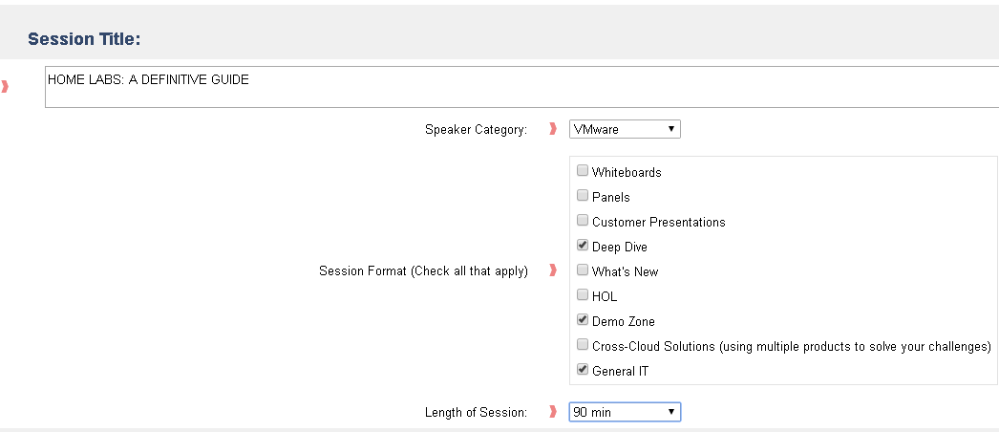Click the red required arrow next to Length of Session
The width and height of the screenshot is (999, 432).
[x=553, y=412]
